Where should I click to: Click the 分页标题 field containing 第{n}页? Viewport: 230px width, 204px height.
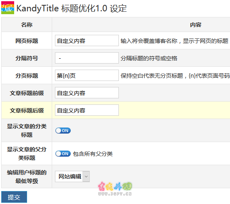click(x=87, y=75)
